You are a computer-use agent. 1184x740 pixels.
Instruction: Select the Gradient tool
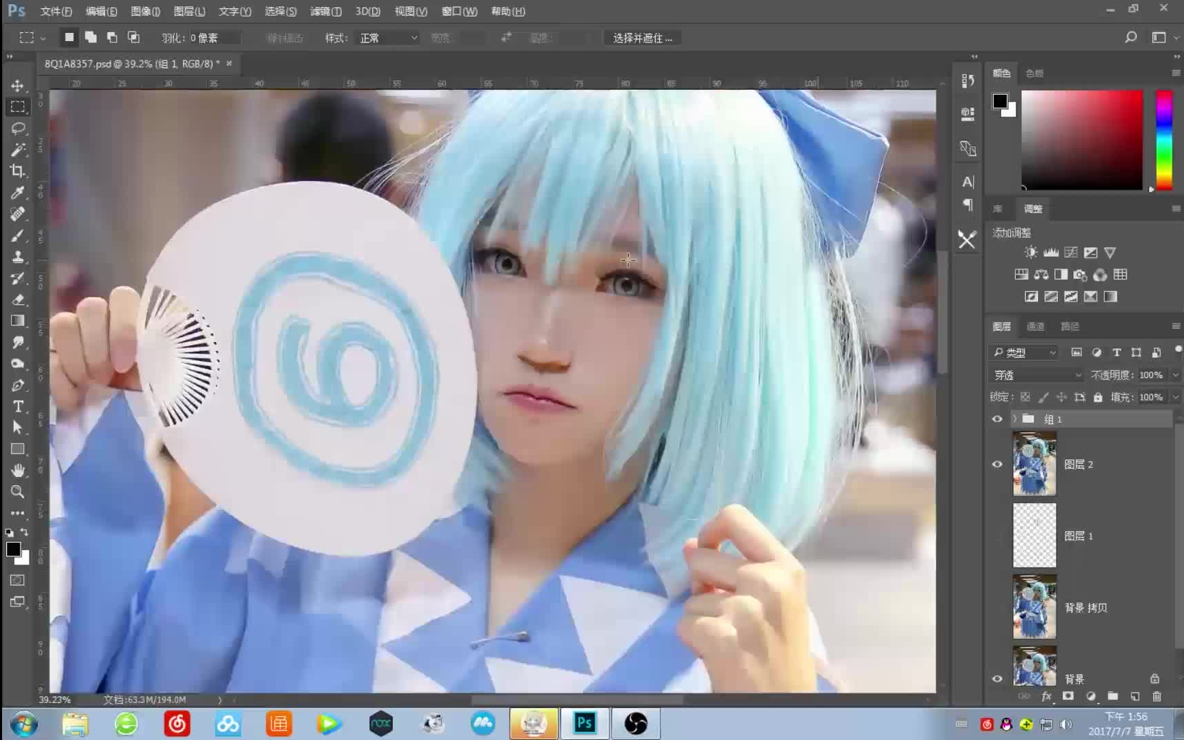pos(18,321)
